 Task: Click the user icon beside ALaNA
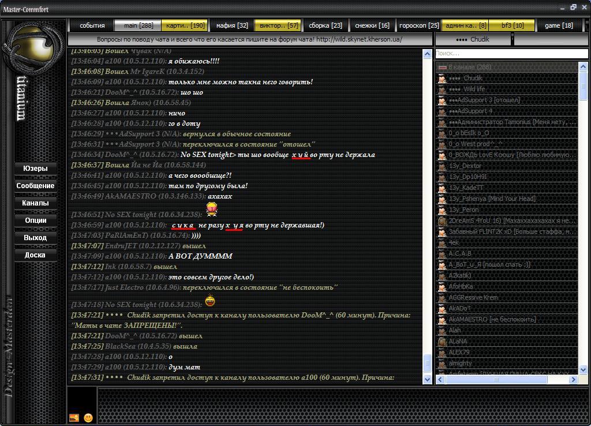(x=442, y=342)
